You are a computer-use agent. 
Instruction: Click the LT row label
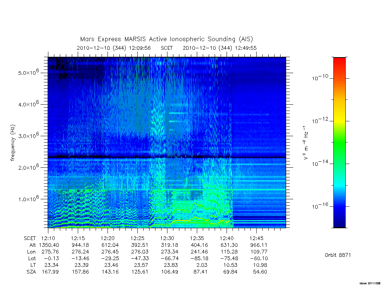pos(33,265)
